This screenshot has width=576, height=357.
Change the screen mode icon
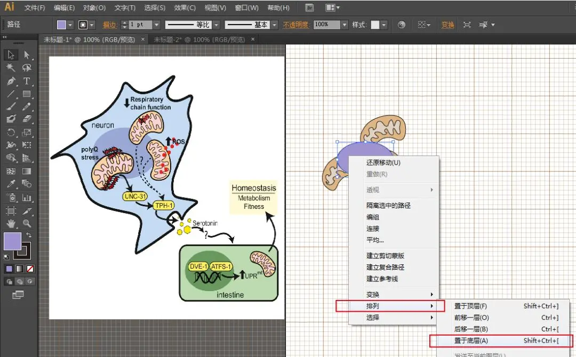[x=18, y=295]
